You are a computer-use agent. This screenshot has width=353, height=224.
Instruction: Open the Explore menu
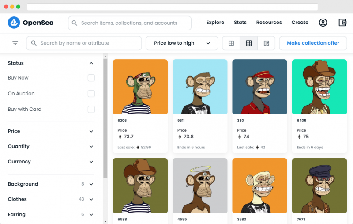215,23
